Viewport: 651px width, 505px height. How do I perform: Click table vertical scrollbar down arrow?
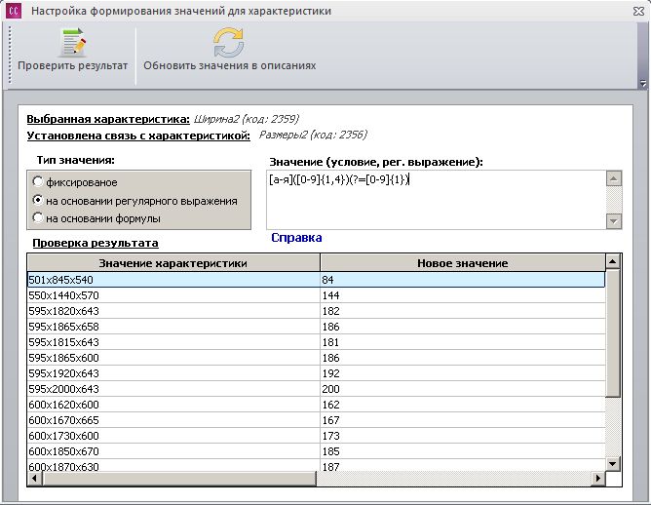pos(613,463)
